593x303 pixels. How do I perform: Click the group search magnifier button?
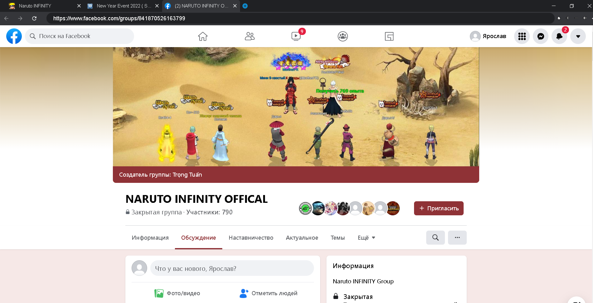pos(436,238)
